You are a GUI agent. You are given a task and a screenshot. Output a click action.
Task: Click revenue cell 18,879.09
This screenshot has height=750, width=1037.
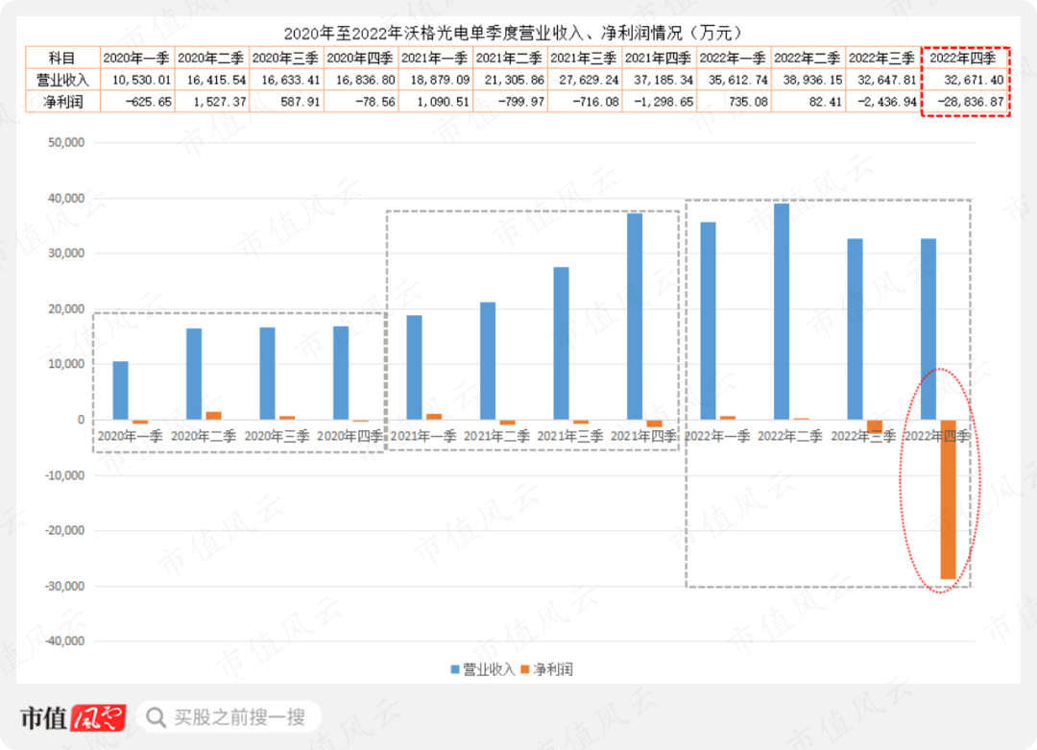[x=435, y=80]
